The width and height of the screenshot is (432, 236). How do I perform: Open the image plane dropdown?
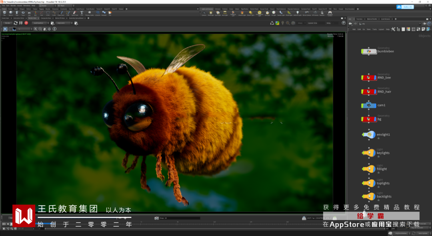pos(25,29)
